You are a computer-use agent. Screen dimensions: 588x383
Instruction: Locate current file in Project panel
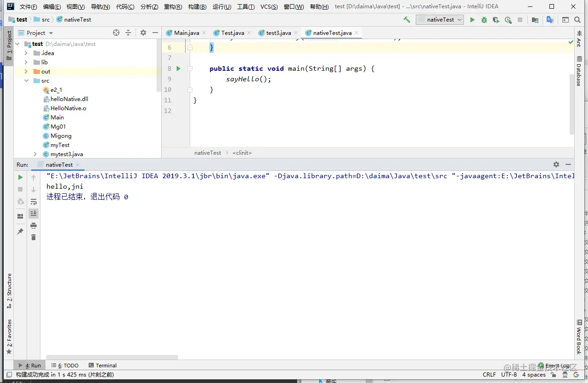[x=116, y=33]
